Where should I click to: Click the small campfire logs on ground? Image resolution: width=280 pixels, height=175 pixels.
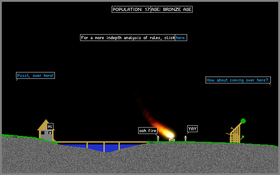(x=172, y=140)
